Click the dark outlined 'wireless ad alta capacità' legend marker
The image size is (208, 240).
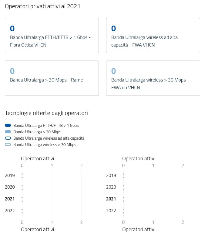8,138
